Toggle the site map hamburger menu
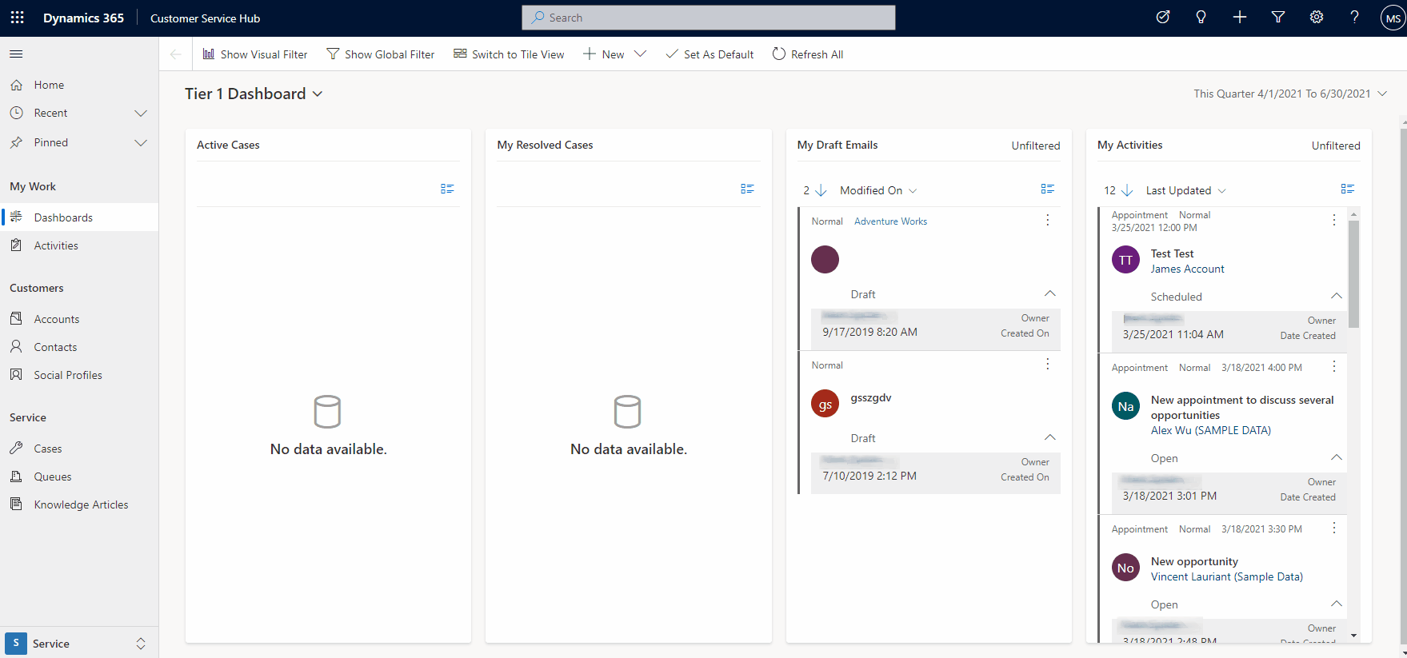 tap(16, 54)
